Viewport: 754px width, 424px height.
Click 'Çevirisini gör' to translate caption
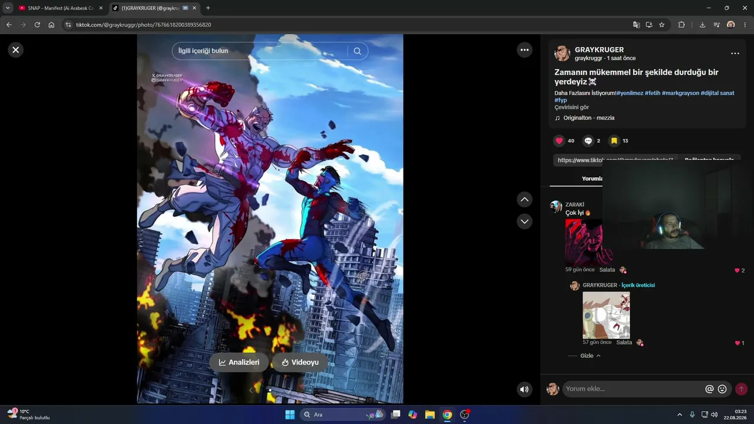click(x=571, y=107)
